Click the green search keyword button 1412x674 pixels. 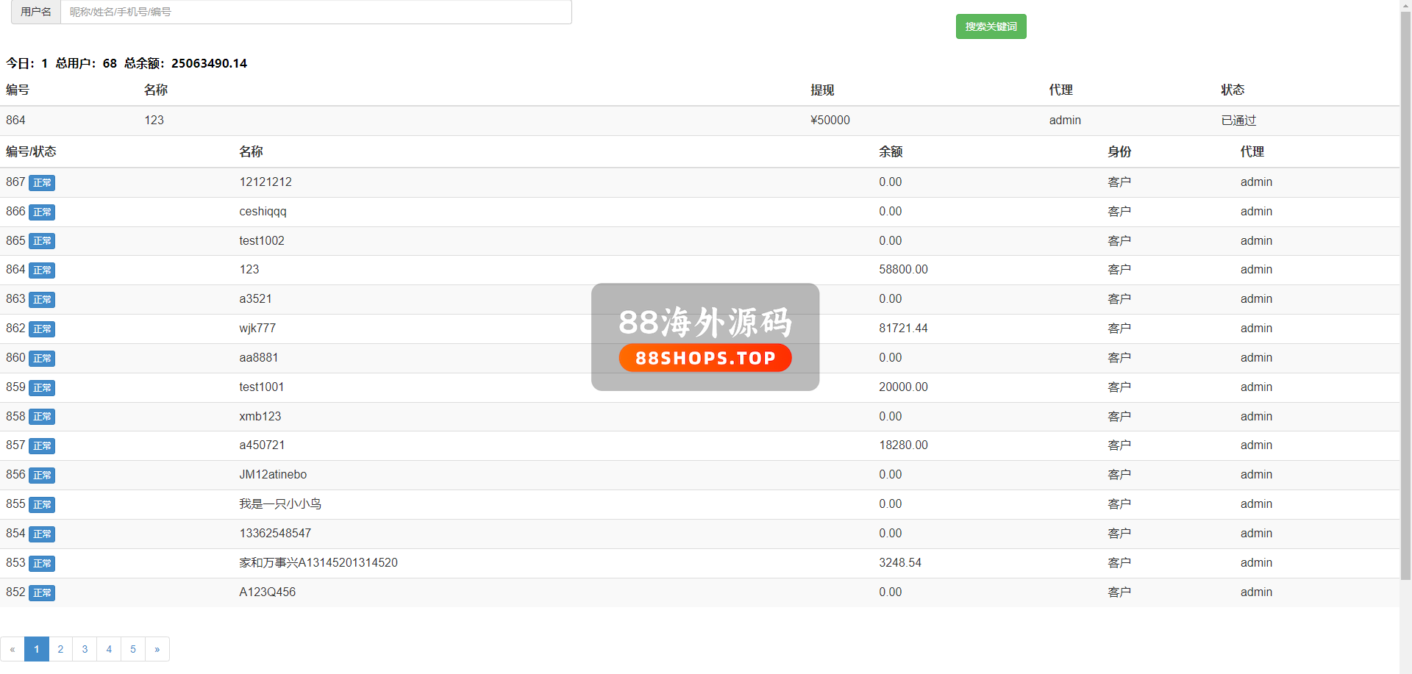tap(991, 26)
